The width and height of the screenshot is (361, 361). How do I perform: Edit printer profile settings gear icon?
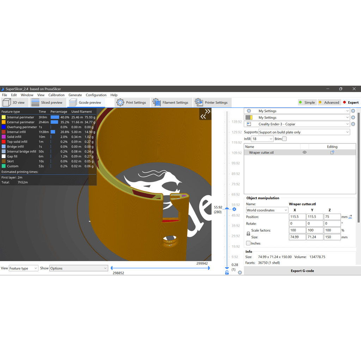tap(353, 124)
